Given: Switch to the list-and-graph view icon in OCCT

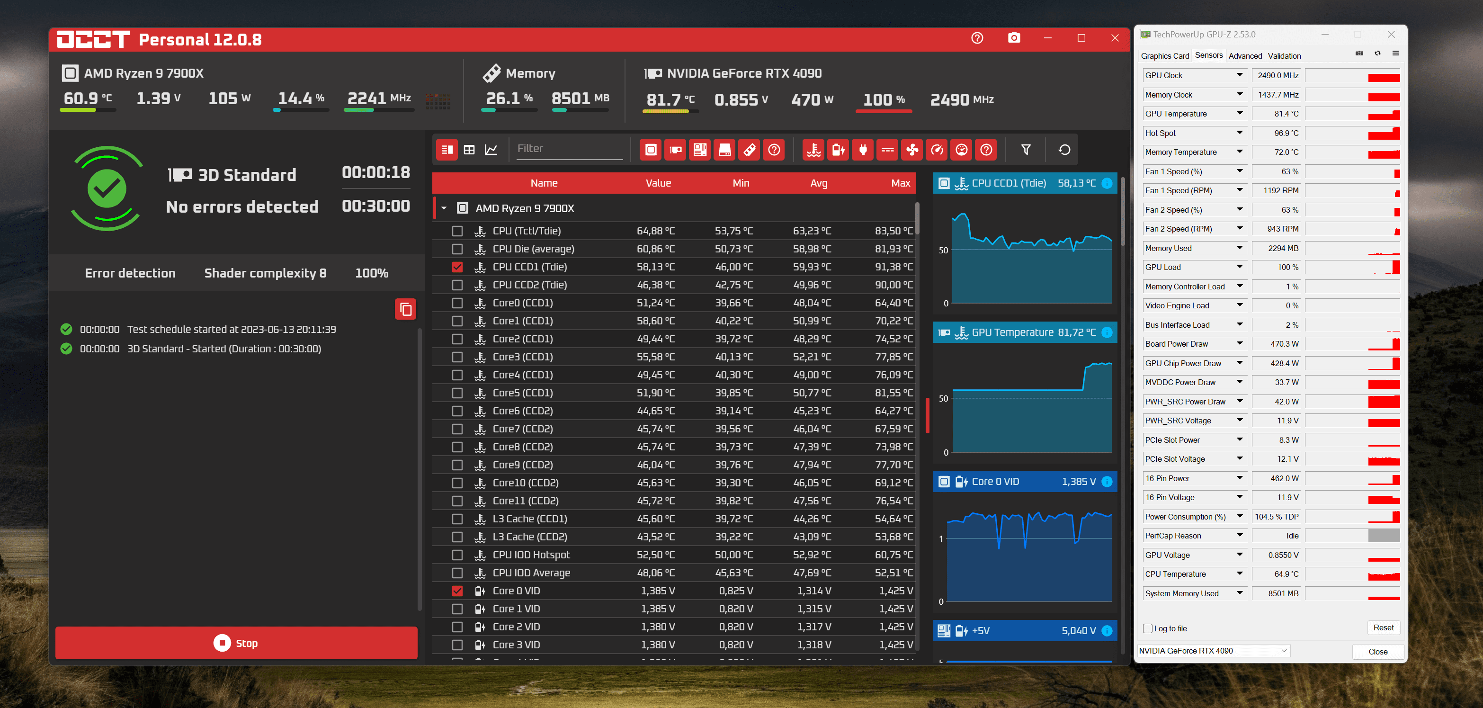Looking at the screenshot, I should pyautogui.click(x=447, y=150).
